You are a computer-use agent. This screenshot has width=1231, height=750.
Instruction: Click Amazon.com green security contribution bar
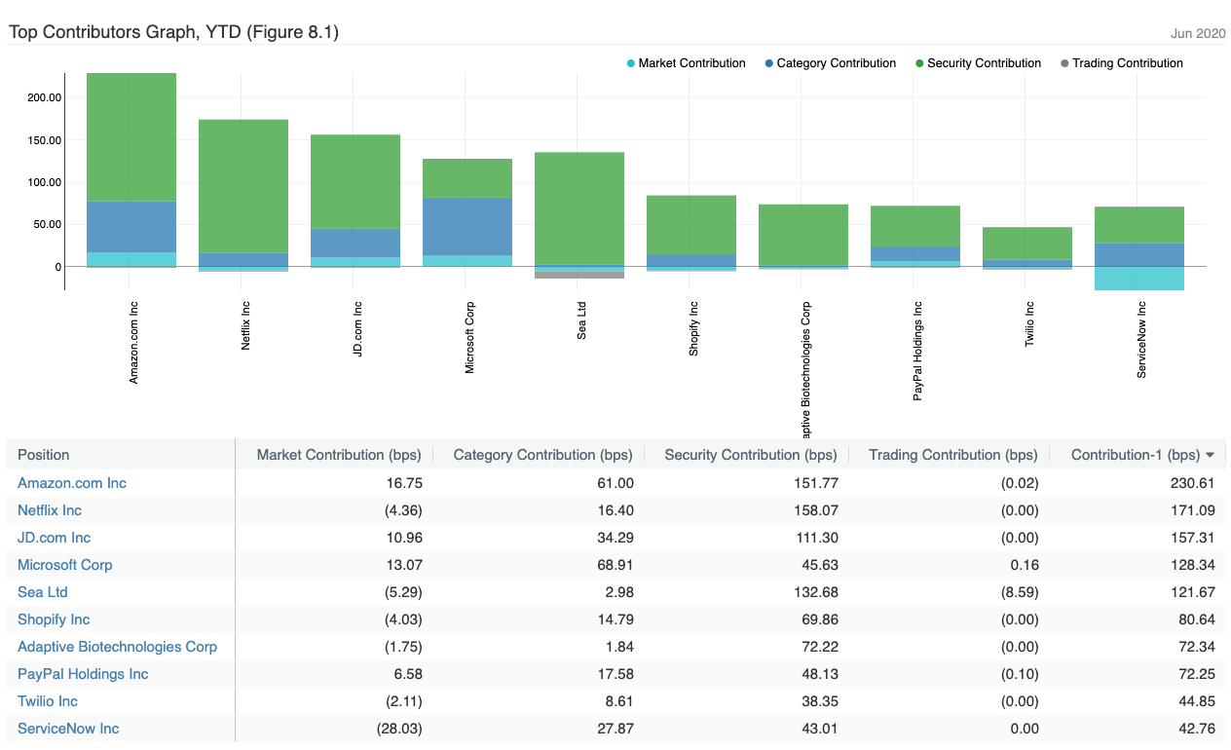(131, 137)
